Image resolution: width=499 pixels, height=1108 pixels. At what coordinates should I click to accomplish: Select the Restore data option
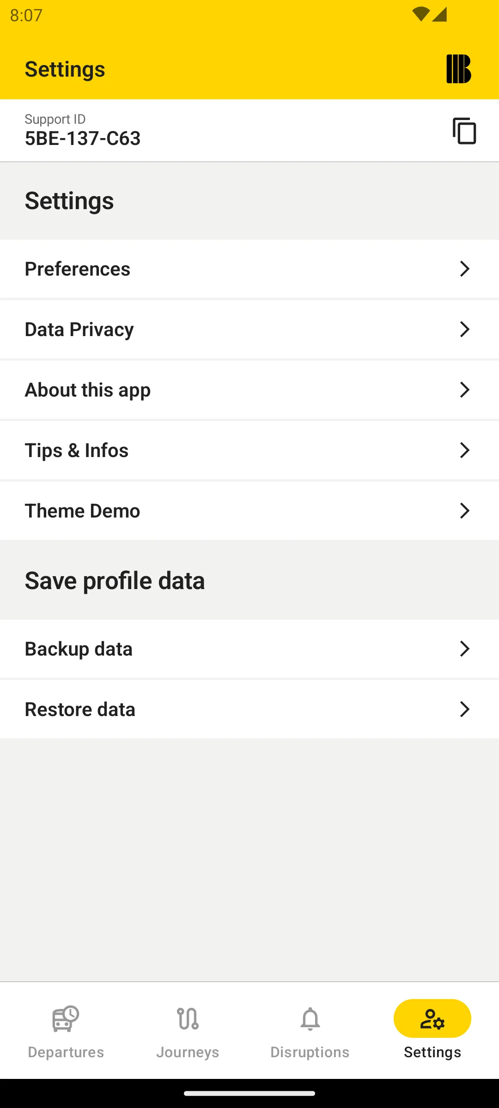pos(80,709)
